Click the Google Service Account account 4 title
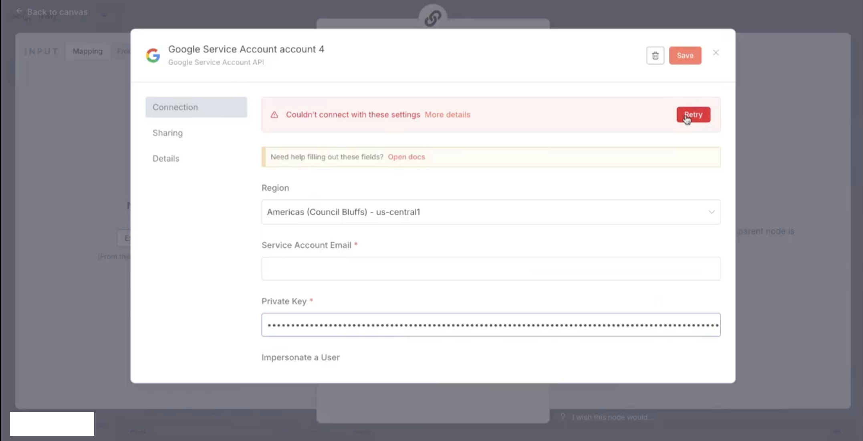Screen dimensions: 863x441 click(x=246, y=49)
